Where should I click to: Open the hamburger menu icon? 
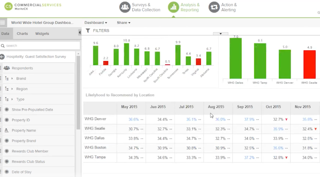click(x=3, y=23)
